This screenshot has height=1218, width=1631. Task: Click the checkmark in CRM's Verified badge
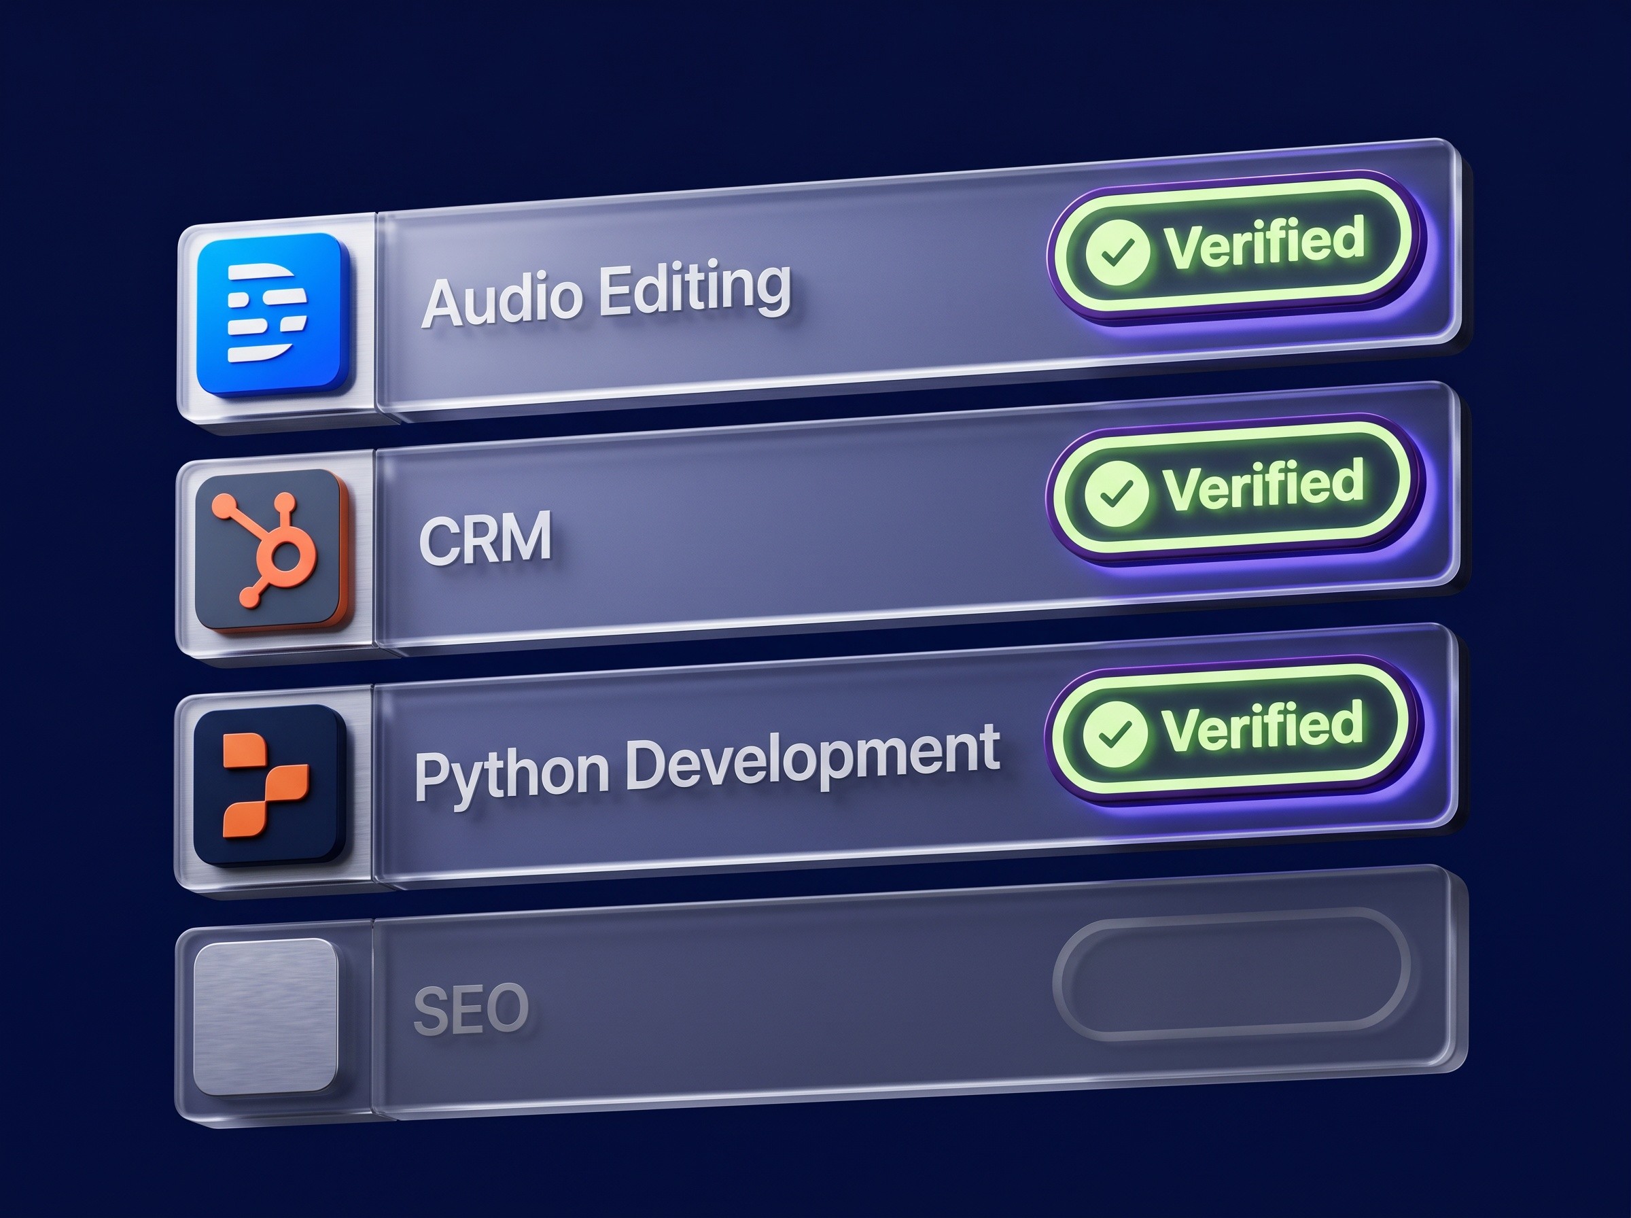point(1117,494)
